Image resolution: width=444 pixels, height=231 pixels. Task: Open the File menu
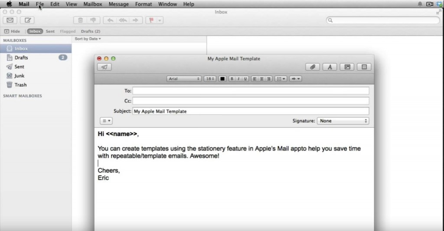point(40,4)
